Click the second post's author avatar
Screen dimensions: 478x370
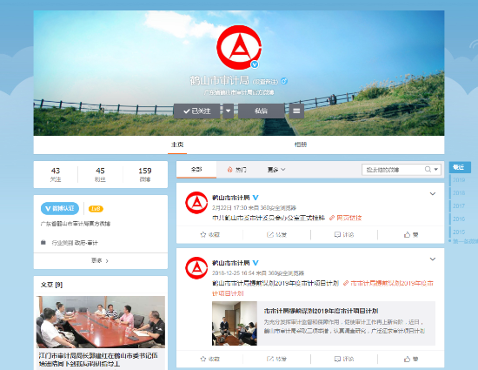(x=196, y=268)
